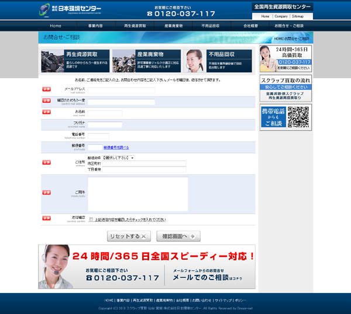Open 事業内容 link in footer

[123, 301]
